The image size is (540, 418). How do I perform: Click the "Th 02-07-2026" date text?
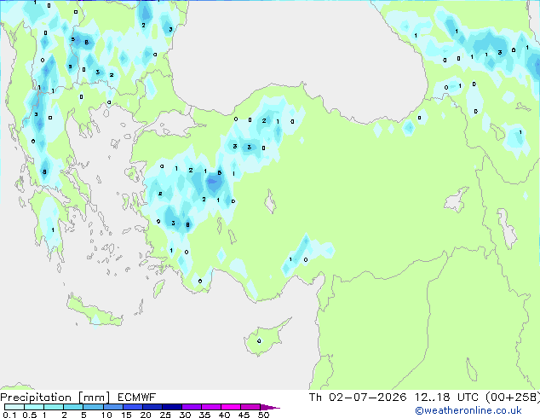click(x=358, y=398)
